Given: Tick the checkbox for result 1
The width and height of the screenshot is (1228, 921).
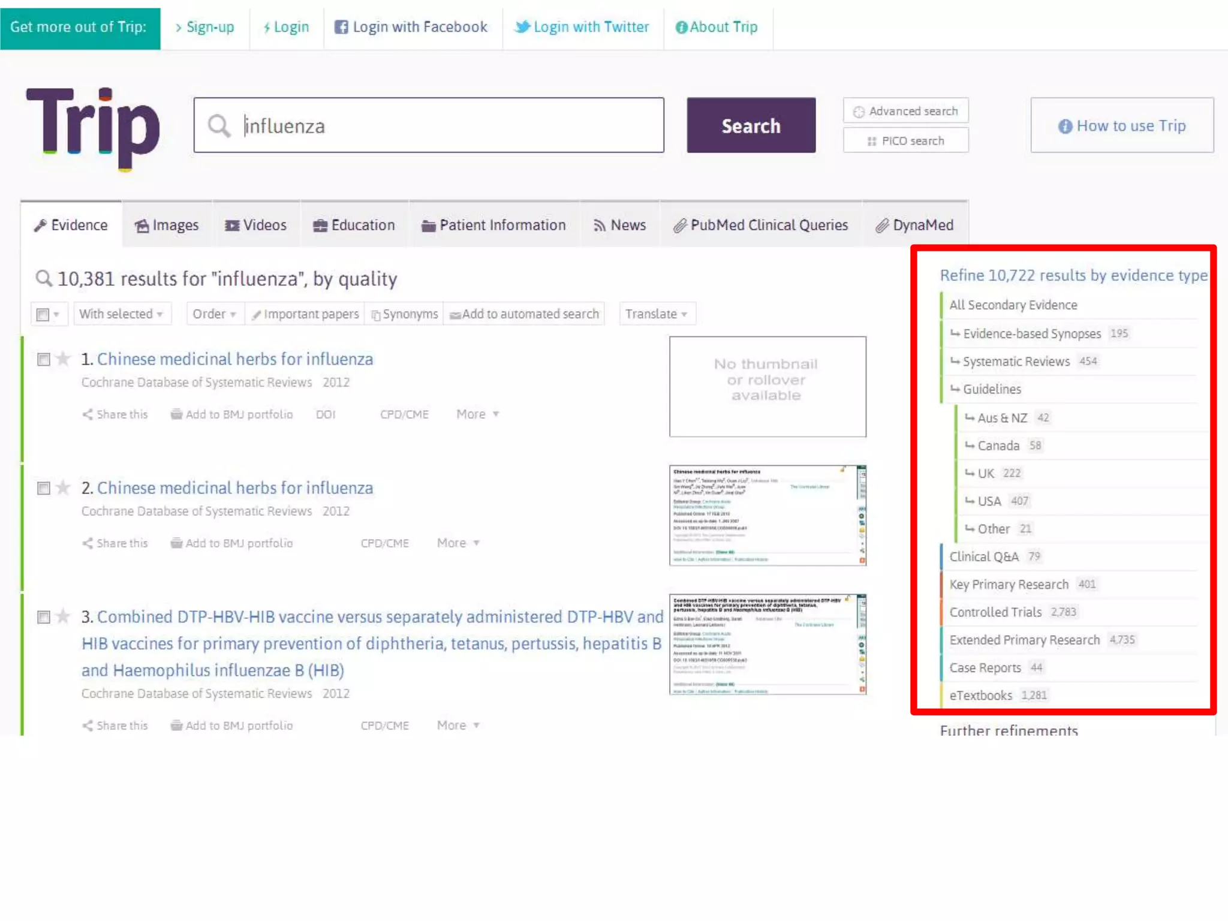Looking at the screenshot, I should coord(43,359).
